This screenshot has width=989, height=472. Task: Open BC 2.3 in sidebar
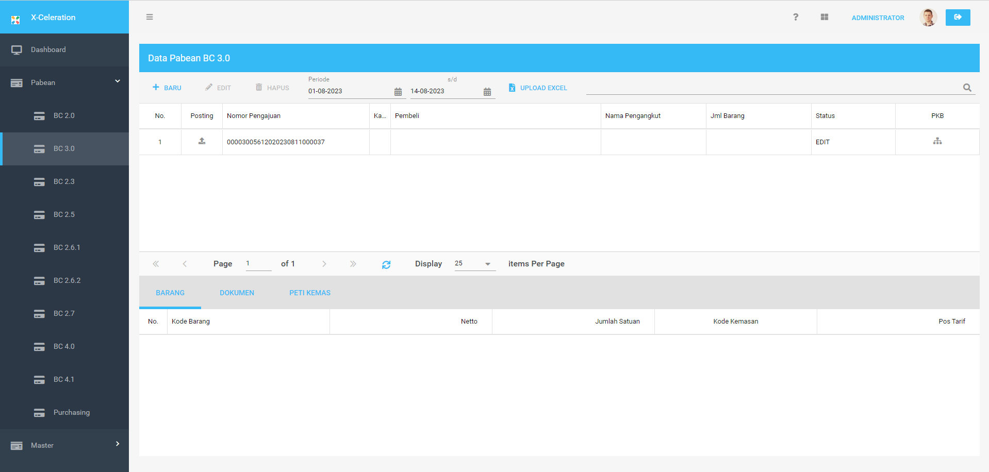coord(64,181)
